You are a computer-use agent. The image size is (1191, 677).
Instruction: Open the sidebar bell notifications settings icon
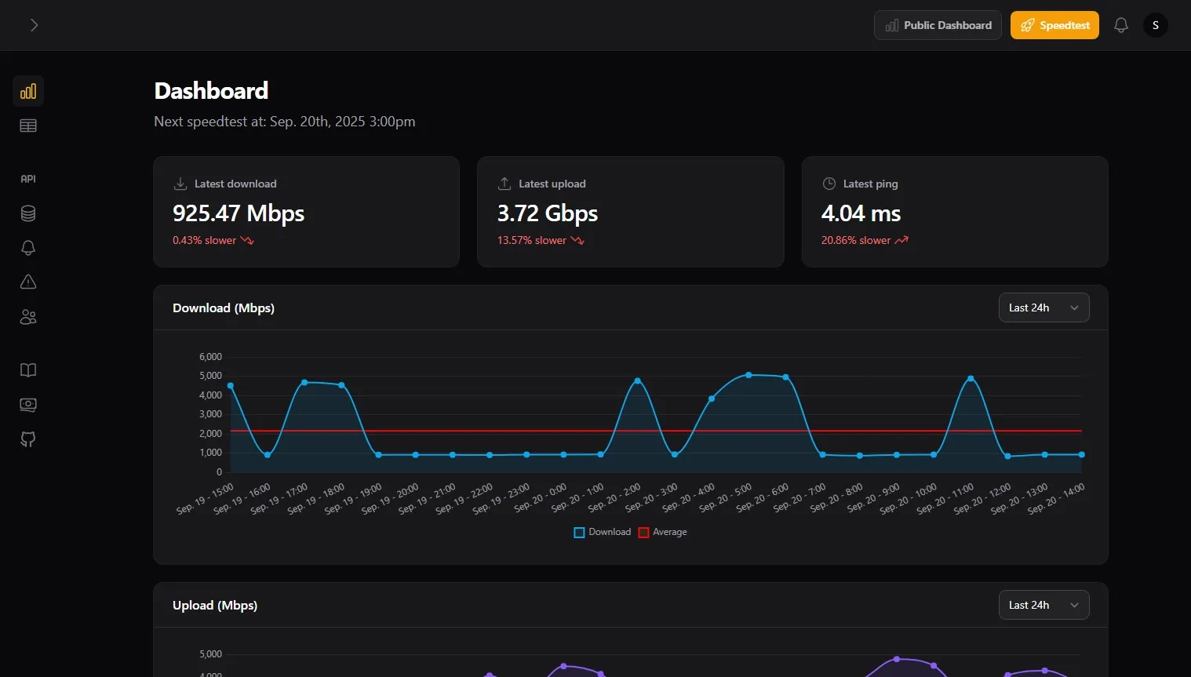tap(28, 248)
